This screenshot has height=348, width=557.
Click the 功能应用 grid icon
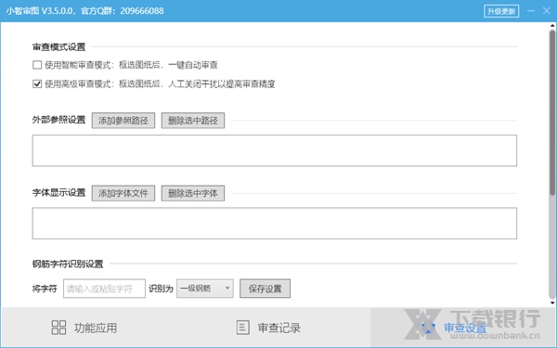[58, 328]
